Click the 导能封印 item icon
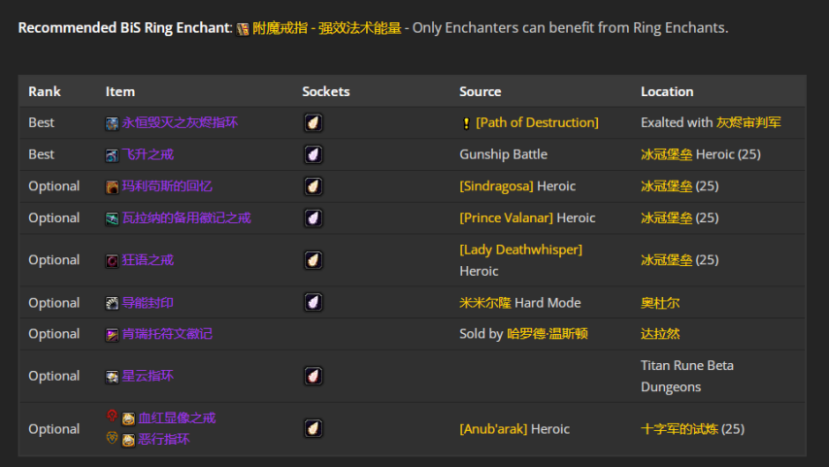 tap(113, 303)
